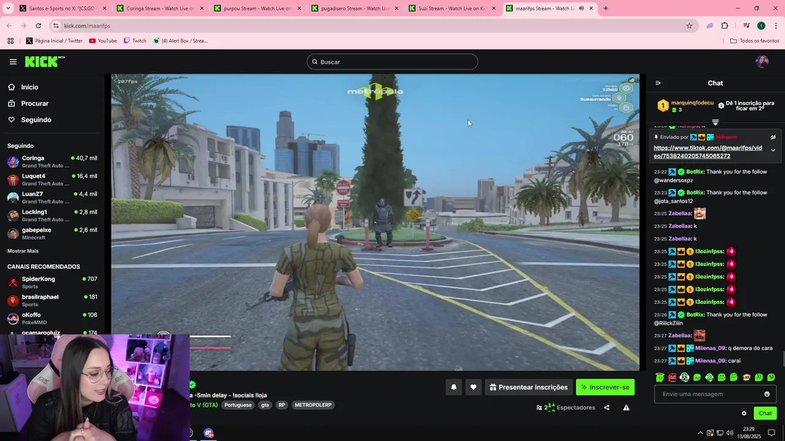Expand the leaderboard pull-down handle
The height and width of the screenshot is (441, 785).
(x=715, y=123)
